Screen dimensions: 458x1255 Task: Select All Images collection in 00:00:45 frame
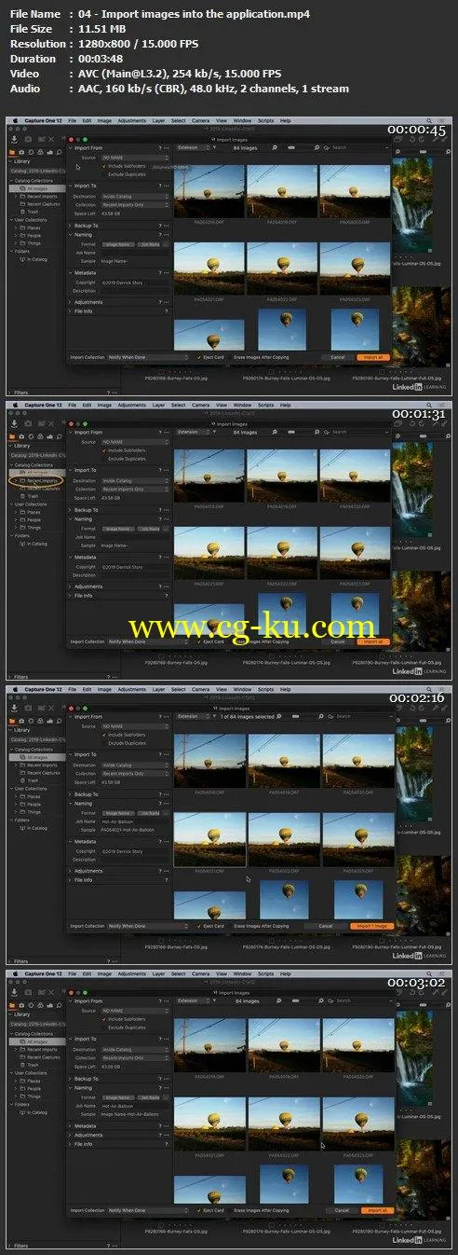click(x=37, y=187)
